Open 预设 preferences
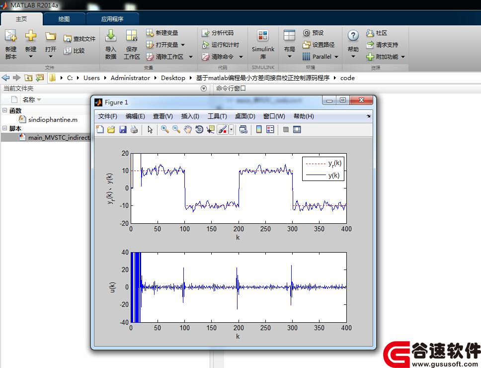The width and height of the screenshot is (481, 368). pos(313,32)
